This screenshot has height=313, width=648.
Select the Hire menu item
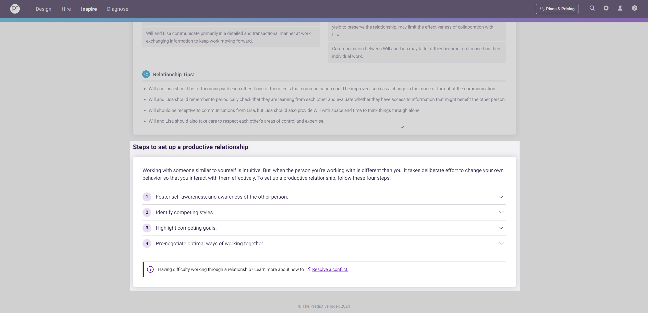click(66, 9)
